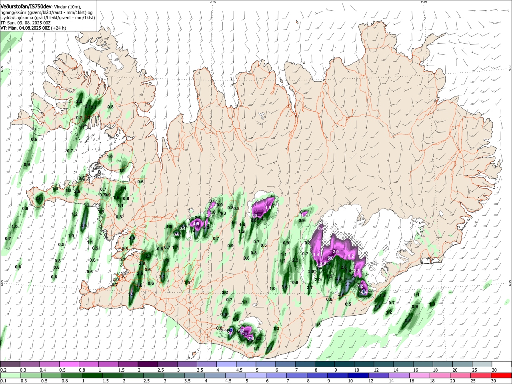Click the 3.7 precipitation value on the map
The width and height of the screenshot is (512, 384).
point(162,277)
